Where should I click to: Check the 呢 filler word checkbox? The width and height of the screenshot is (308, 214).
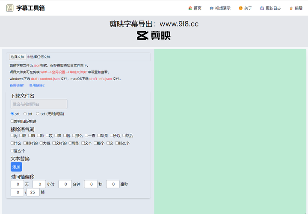[12, 135]
